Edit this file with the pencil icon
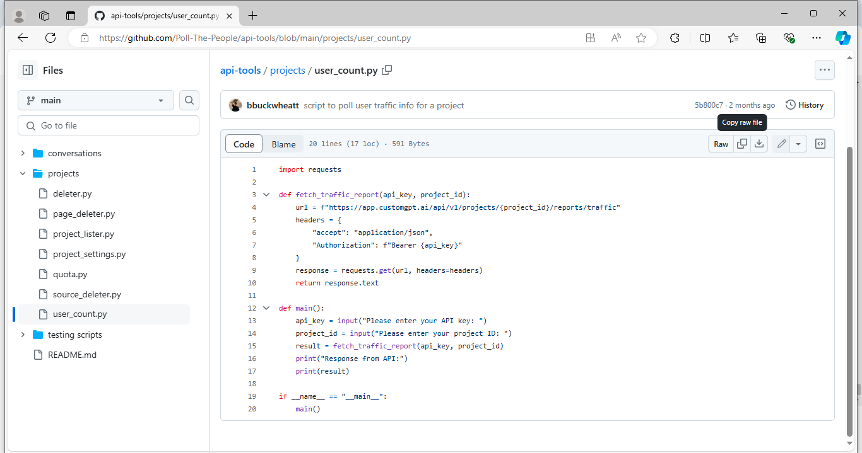 [x=781, y=143]
